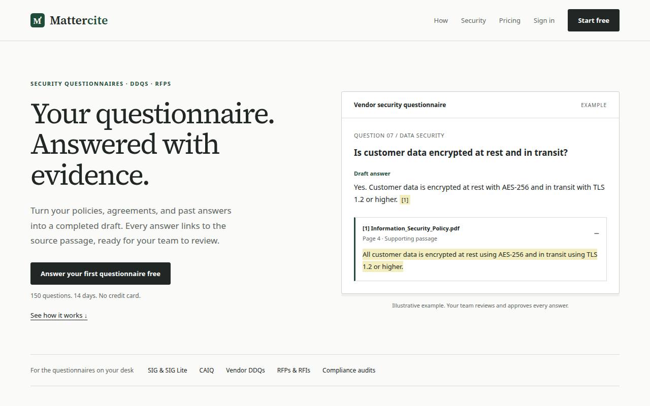Click the Yes. Customer data draft answer text

[x=479, y=193]
